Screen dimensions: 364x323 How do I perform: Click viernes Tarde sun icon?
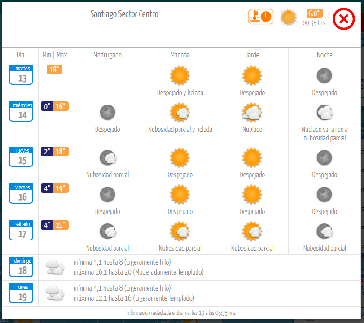pos(252,194)
